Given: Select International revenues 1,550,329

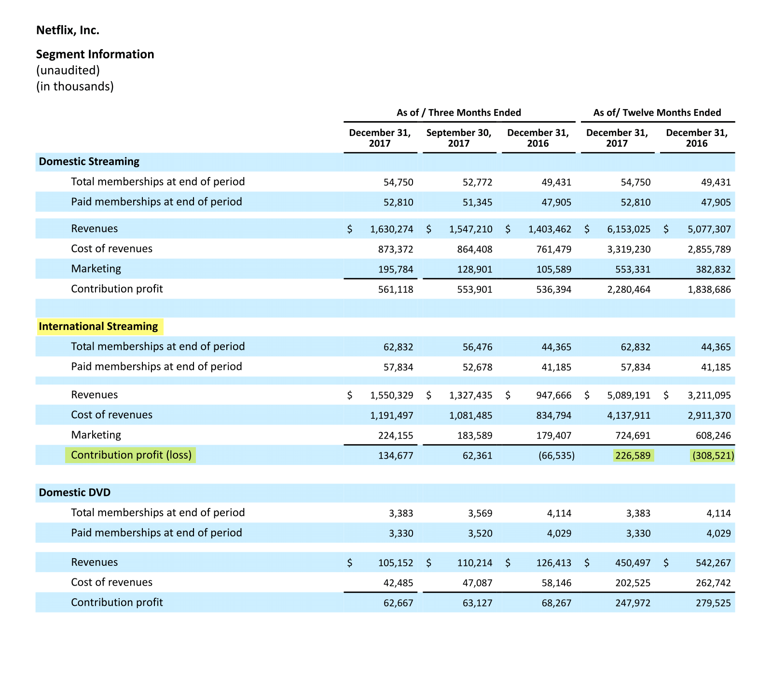Looking at the screenshot, I should point(392,396).
